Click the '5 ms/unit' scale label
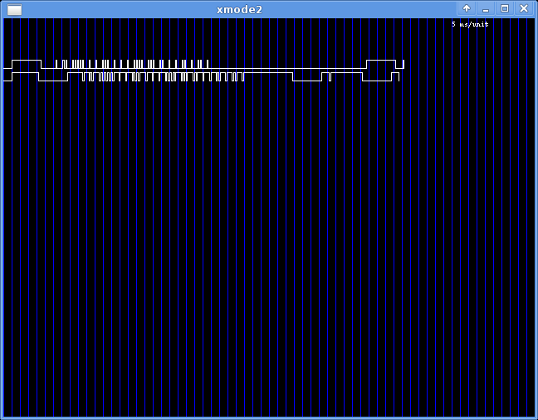This screenshot has width=538, height=420. click(x=470, y=24)
